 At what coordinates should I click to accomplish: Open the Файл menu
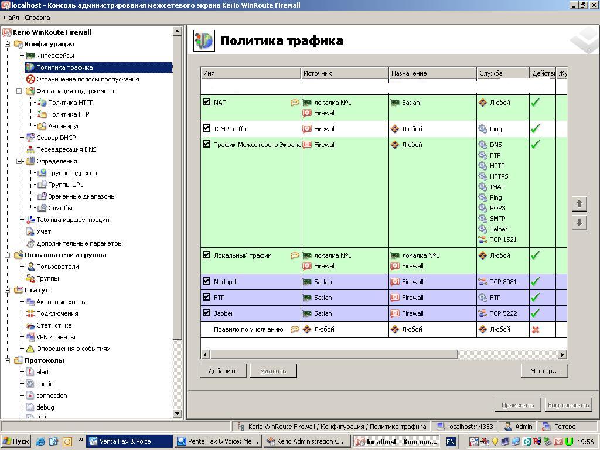click(x=11, y=18)
